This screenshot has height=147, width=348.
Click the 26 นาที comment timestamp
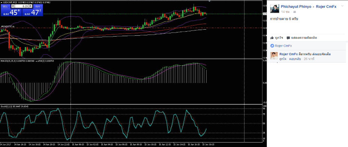[309, 59]
